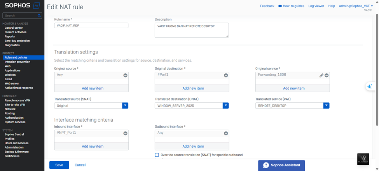
Task: Remove VNPT_Port1 from Inbound interface
Action: [125, 133]
